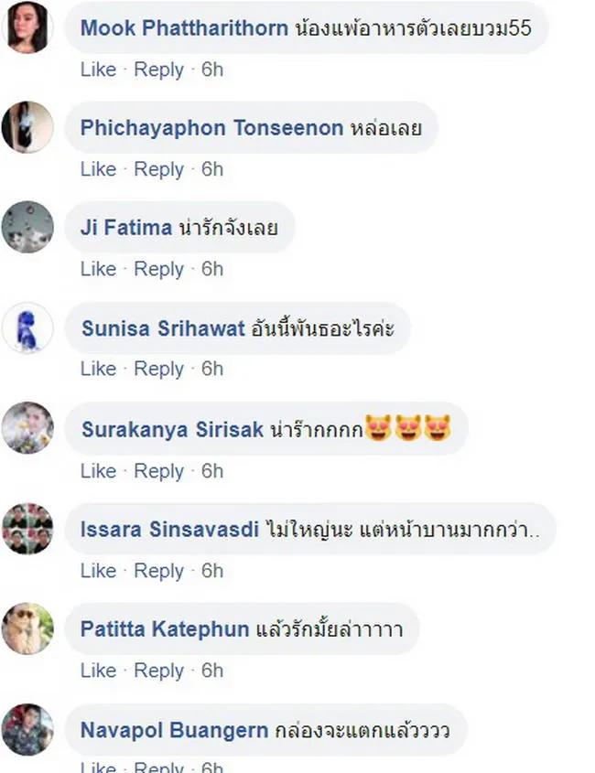Reply to Issara Sinsavasdi's comment
The width and height of the screenshot is (595, 773).
(x=159, y=571)
